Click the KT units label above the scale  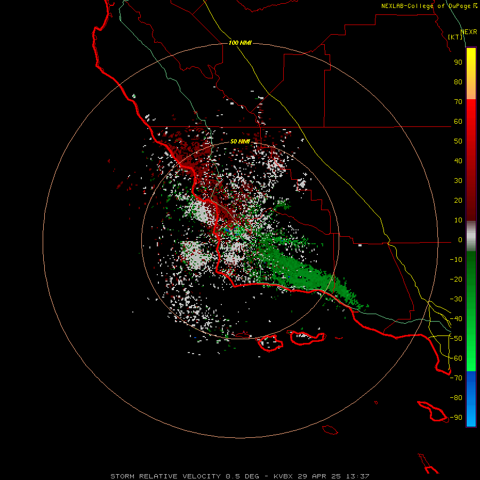point(455,37)
